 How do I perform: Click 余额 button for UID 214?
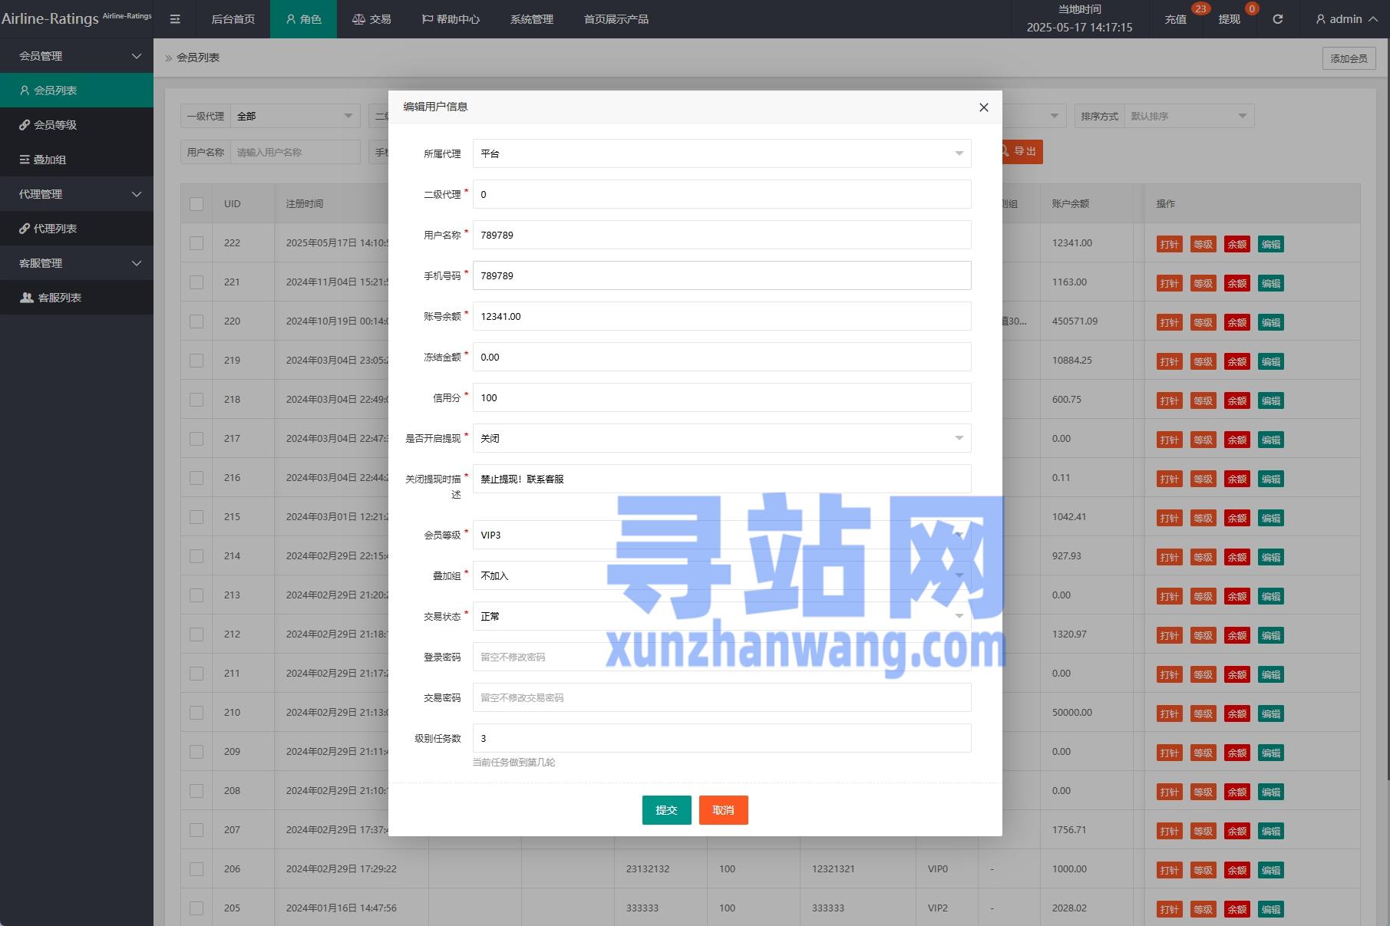pyautogui.click(x=1236, y=558)
